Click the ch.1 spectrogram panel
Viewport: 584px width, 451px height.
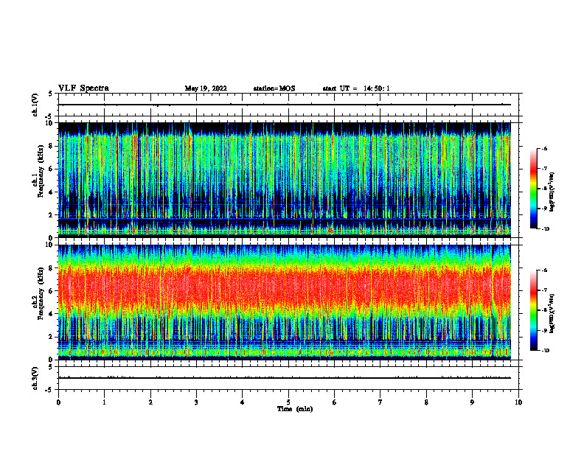(284, 180)
